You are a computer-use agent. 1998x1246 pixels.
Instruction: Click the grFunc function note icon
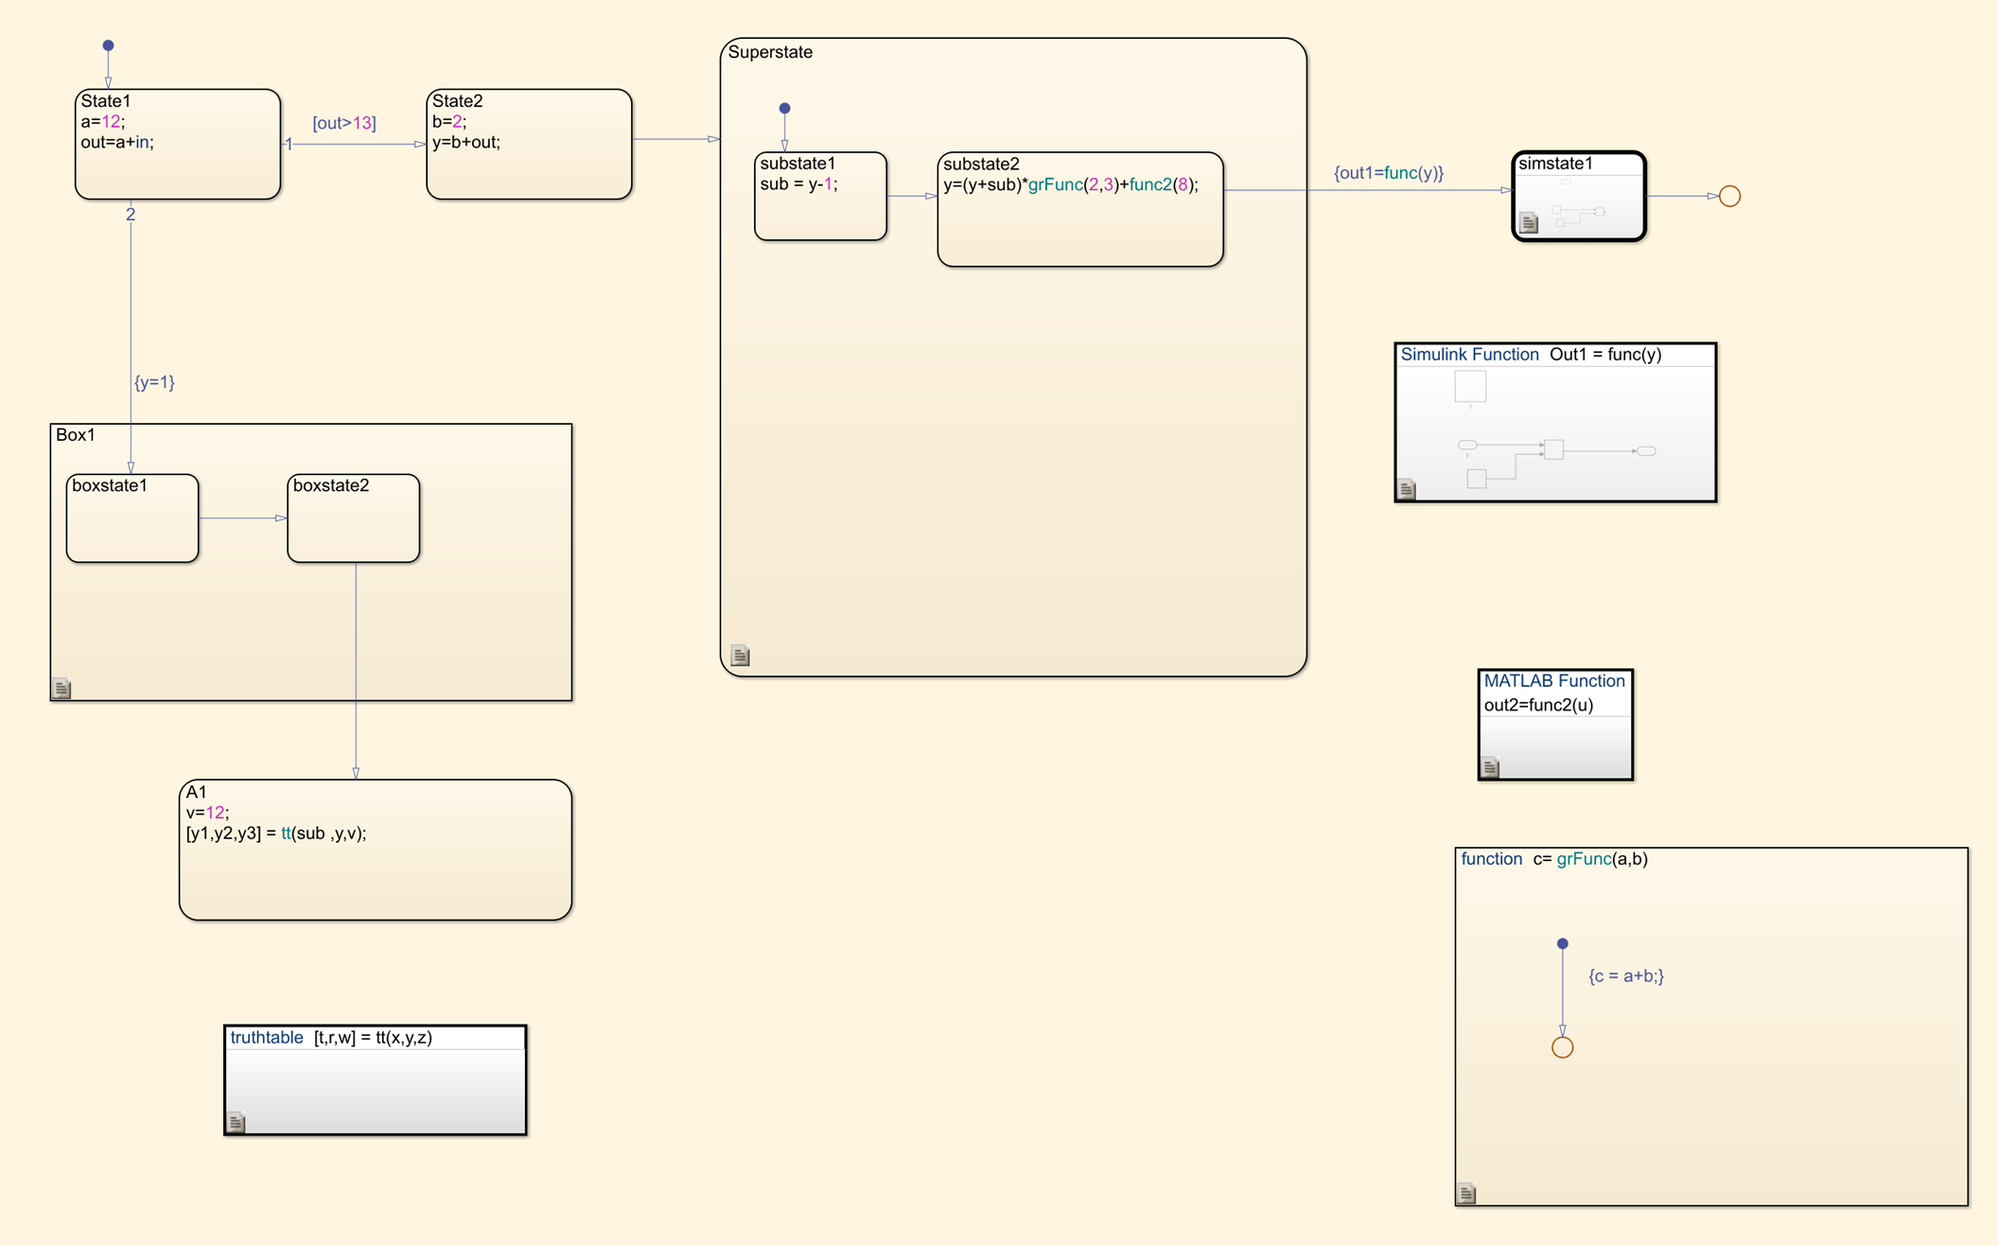[1467, 1194]
